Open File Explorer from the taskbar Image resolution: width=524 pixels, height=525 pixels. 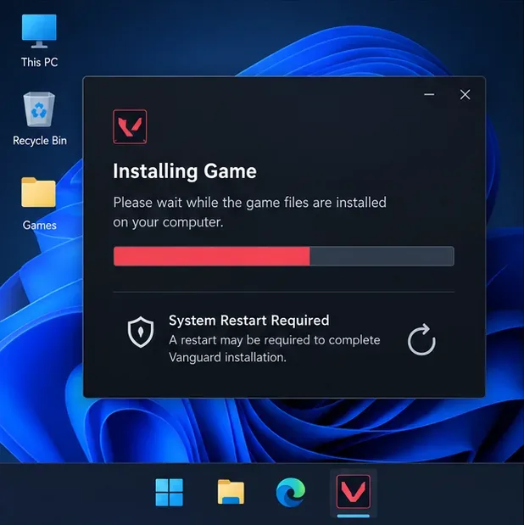pos(231,492)
